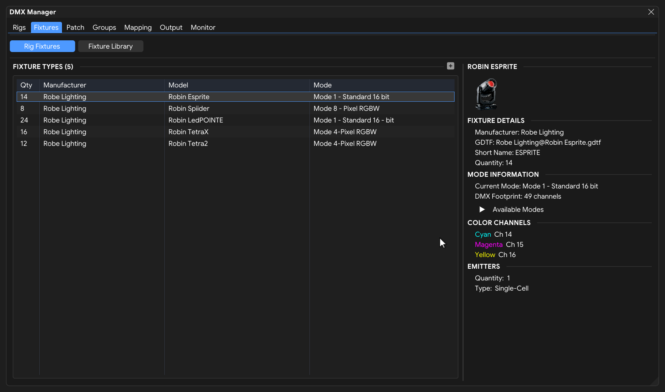Select the Robin Spiider row
Screen dimensions: 665x392
tap(235, 109)
